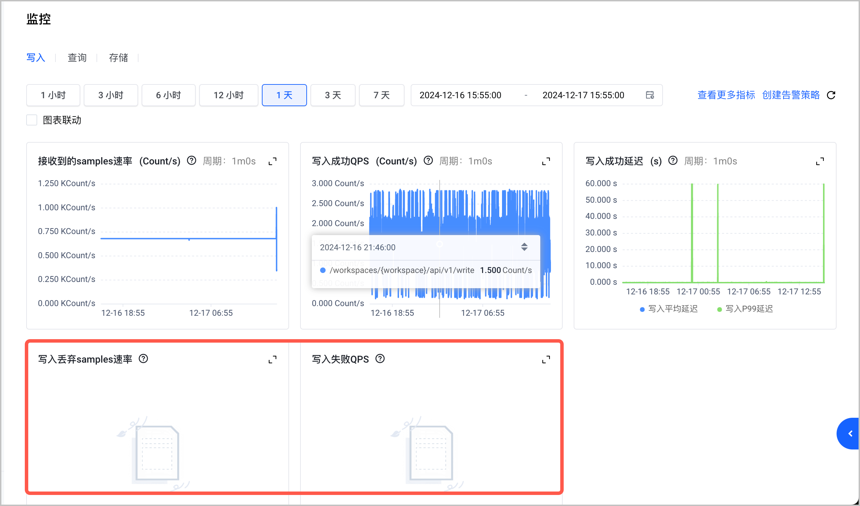Click the 监控 page heading
Screen dimensions: 860x506
(39, 19)
